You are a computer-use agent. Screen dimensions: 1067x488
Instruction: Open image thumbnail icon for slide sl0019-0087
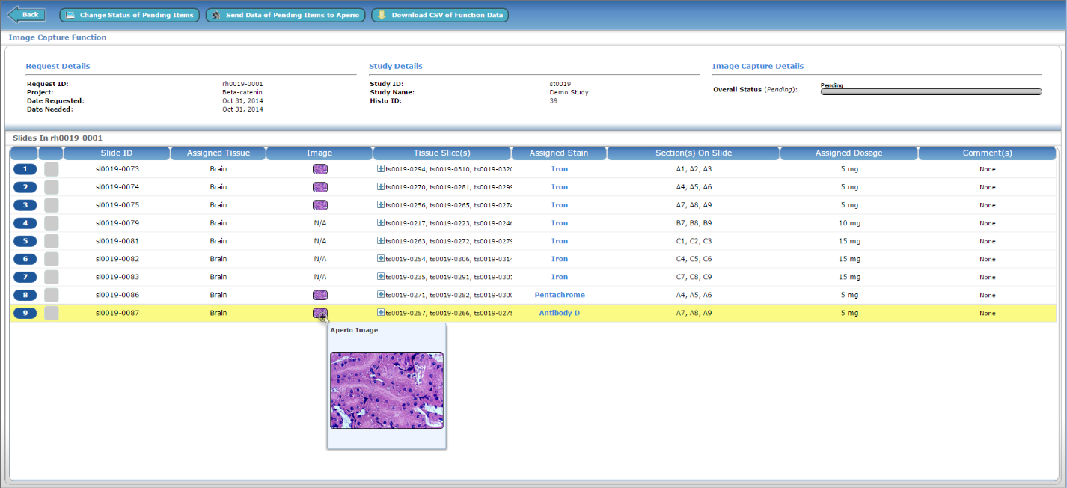(x=320, y=313)
